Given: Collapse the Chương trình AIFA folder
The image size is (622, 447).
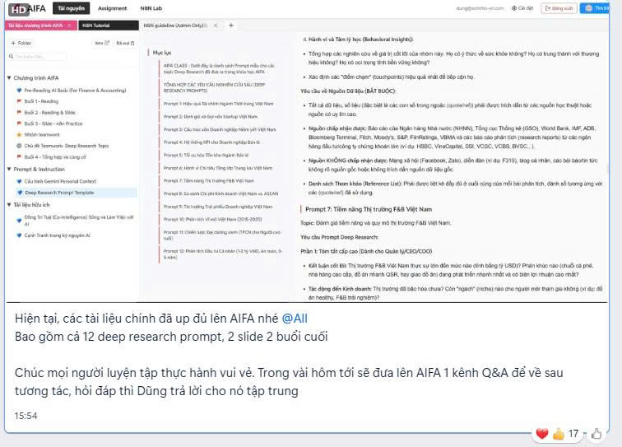Looking at the screenshot, I should coord(9,78).
